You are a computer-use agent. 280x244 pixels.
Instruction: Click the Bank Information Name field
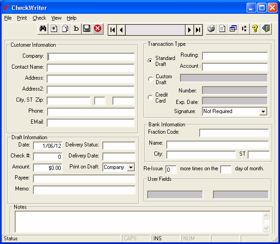tap(217, 145)
